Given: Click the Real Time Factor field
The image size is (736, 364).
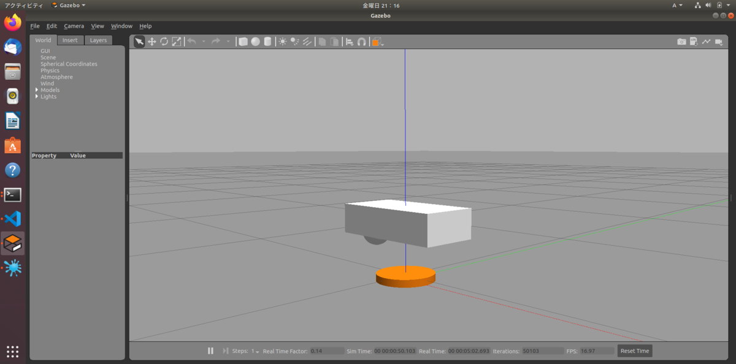Looking at the screenshot, I should pyautogui.click(x=327, y=351).
